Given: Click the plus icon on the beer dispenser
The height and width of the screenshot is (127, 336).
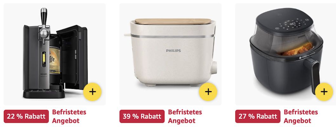Looking at the screenshot, I should tap(92, 92).
